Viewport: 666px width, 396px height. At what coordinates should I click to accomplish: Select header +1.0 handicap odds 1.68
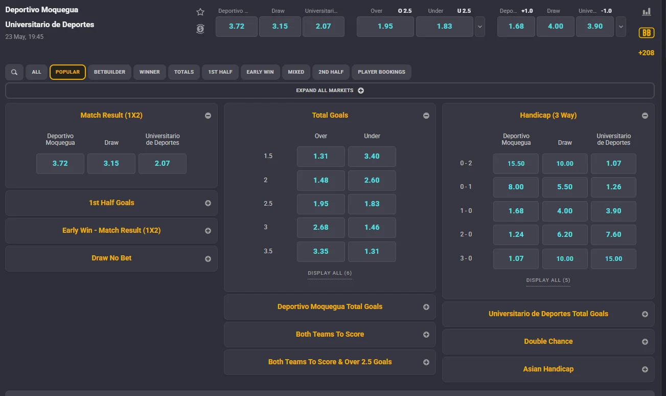point(516,27)
